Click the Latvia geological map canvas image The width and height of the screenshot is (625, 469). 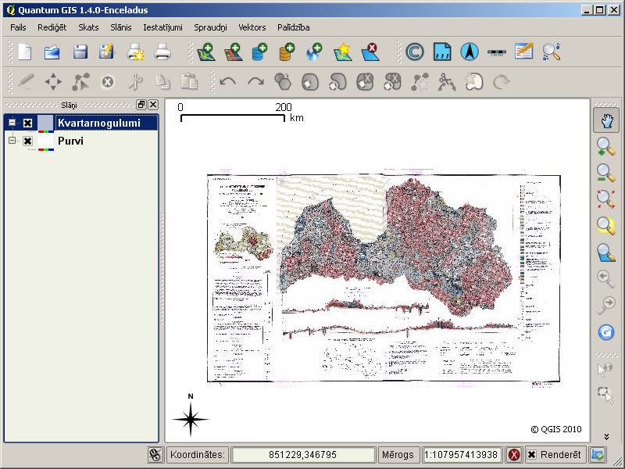[384, 278]
